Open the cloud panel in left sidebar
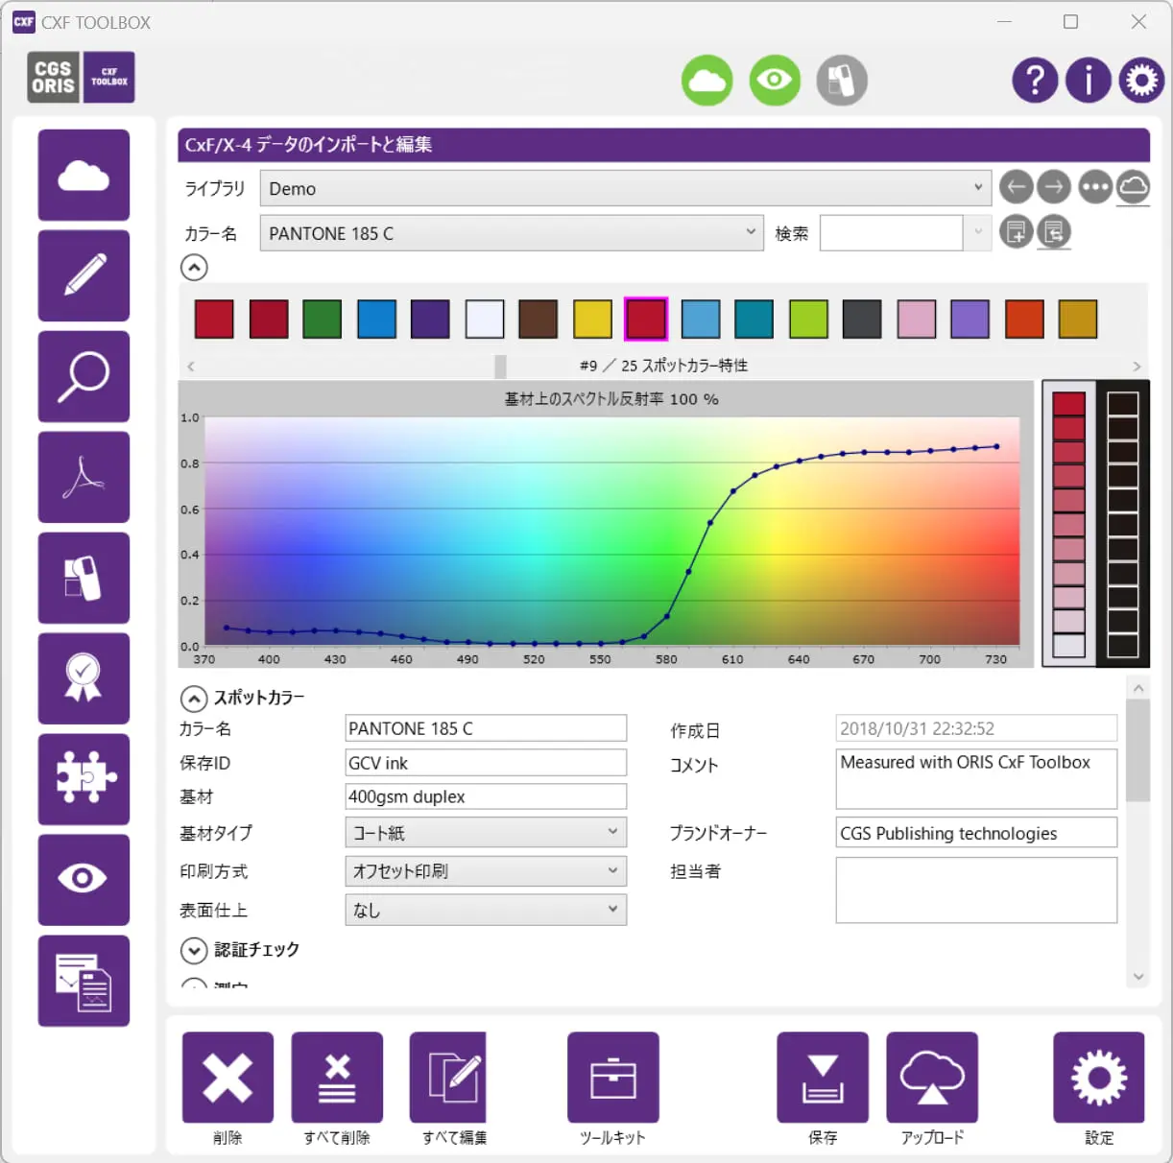This screenshot has width=1173, height=1163. point(84,176)
